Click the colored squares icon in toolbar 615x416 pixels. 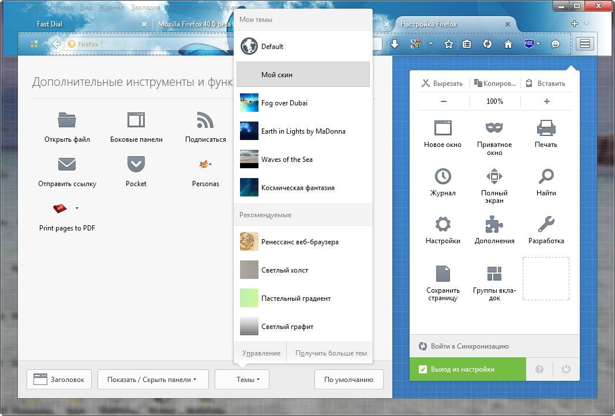click(34, 44)
